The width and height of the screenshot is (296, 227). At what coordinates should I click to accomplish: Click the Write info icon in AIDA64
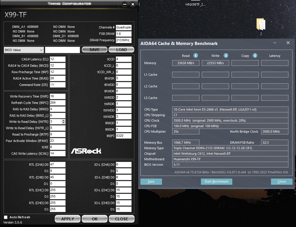(226, 55)
